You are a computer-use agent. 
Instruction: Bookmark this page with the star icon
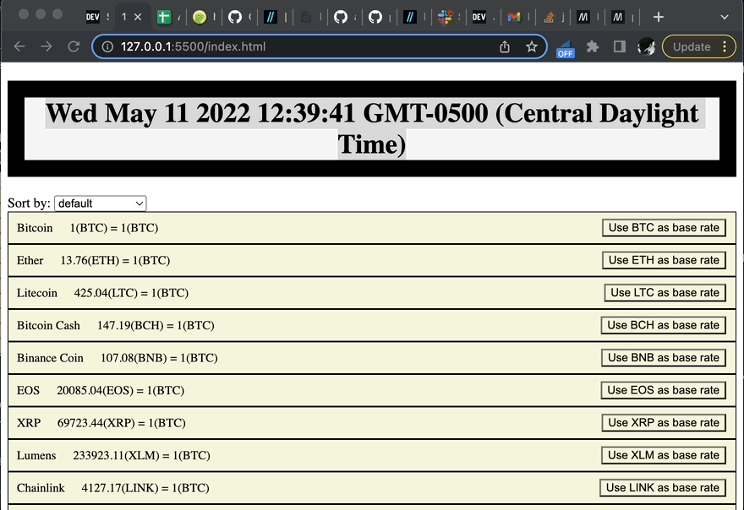[x=532, y=46]
